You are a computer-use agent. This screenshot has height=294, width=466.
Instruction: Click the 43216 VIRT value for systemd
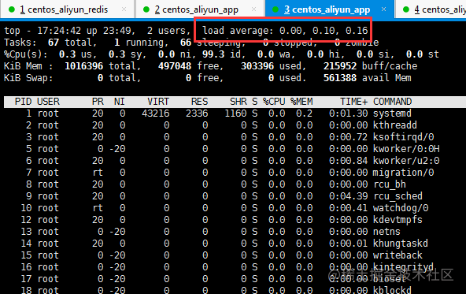pos(155,114)
